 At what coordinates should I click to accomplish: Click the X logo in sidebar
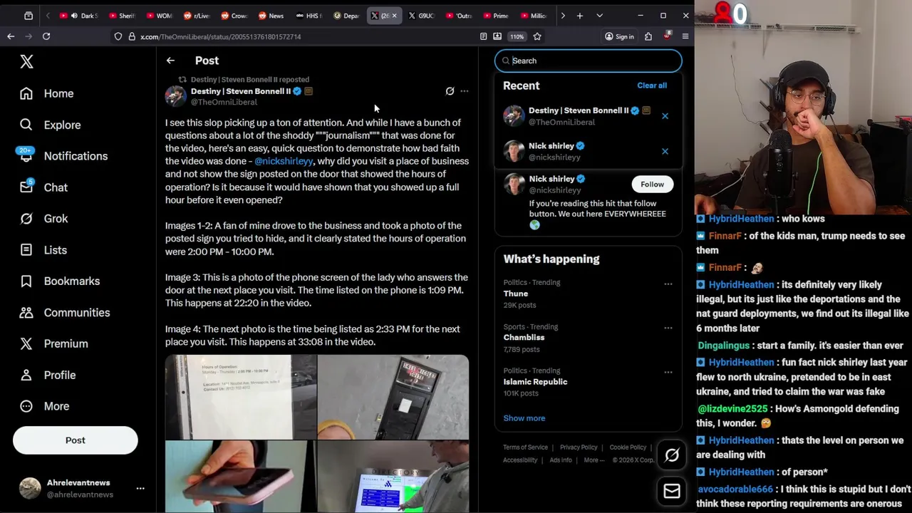(26, 61)
